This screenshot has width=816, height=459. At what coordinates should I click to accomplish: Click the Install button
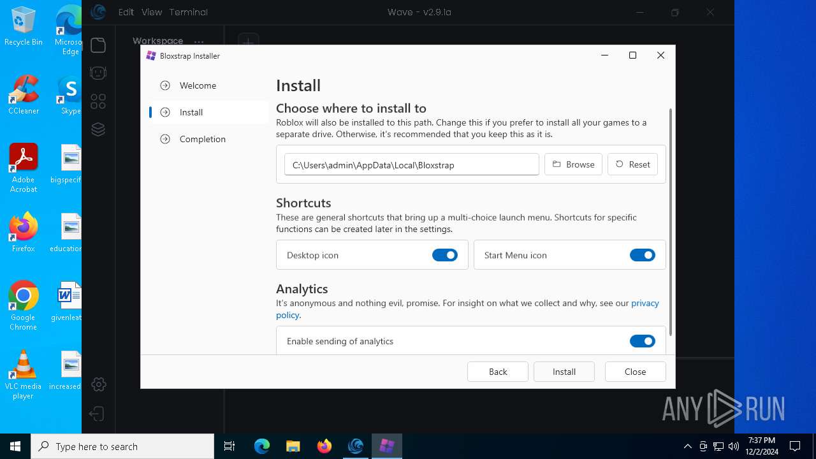pos(564,372)
